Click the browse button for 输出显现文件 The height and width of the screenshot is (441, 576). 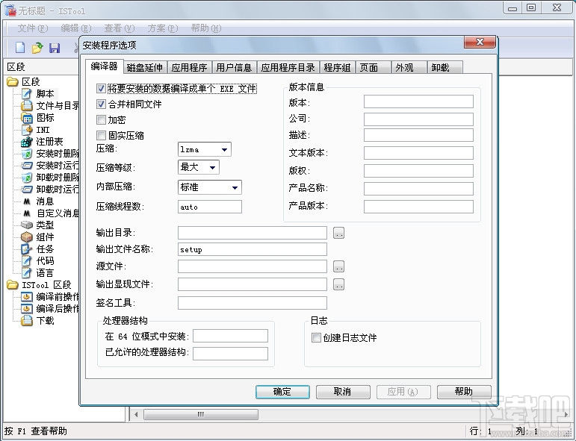tap(338, 284)
